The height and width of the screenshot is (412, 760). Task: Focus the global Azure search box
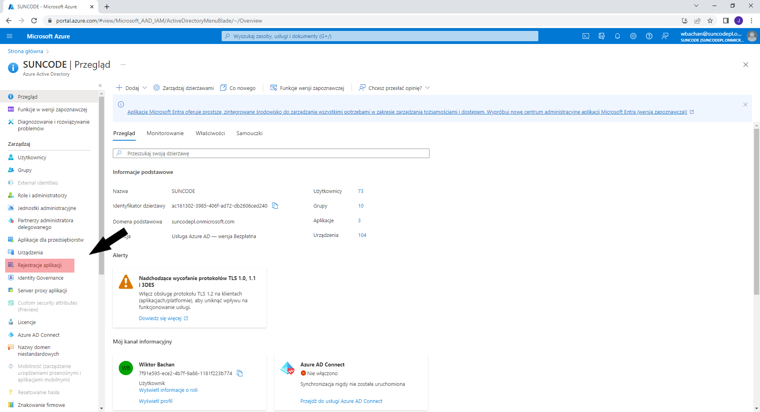pos(380,36)
